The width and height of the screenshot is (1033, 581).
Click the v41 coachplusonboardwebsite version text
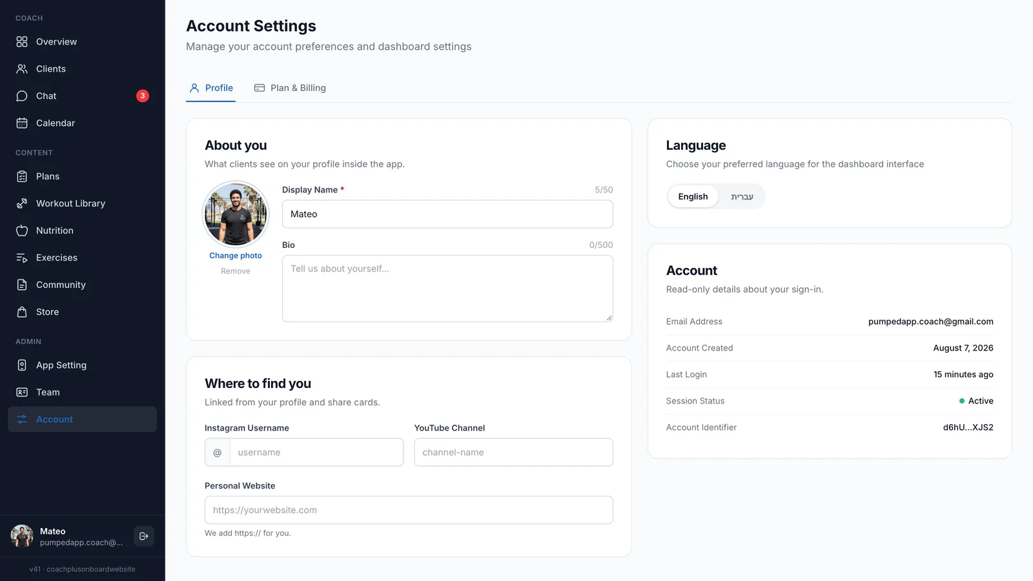click(82, 569)
